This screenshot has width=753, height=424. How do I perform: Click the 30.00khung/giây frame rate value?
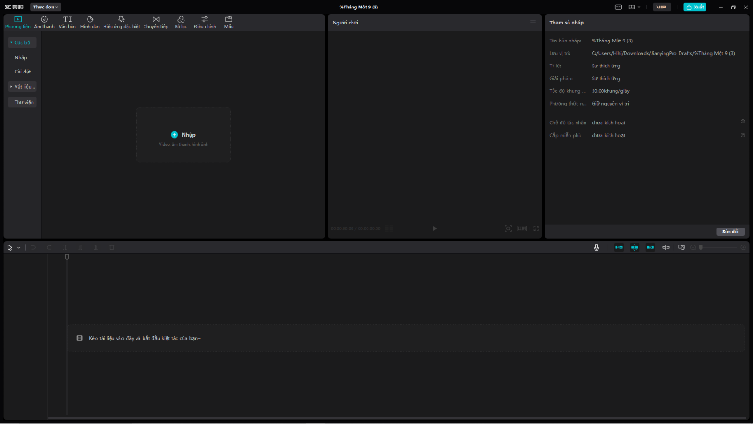(x=610, y=91)
